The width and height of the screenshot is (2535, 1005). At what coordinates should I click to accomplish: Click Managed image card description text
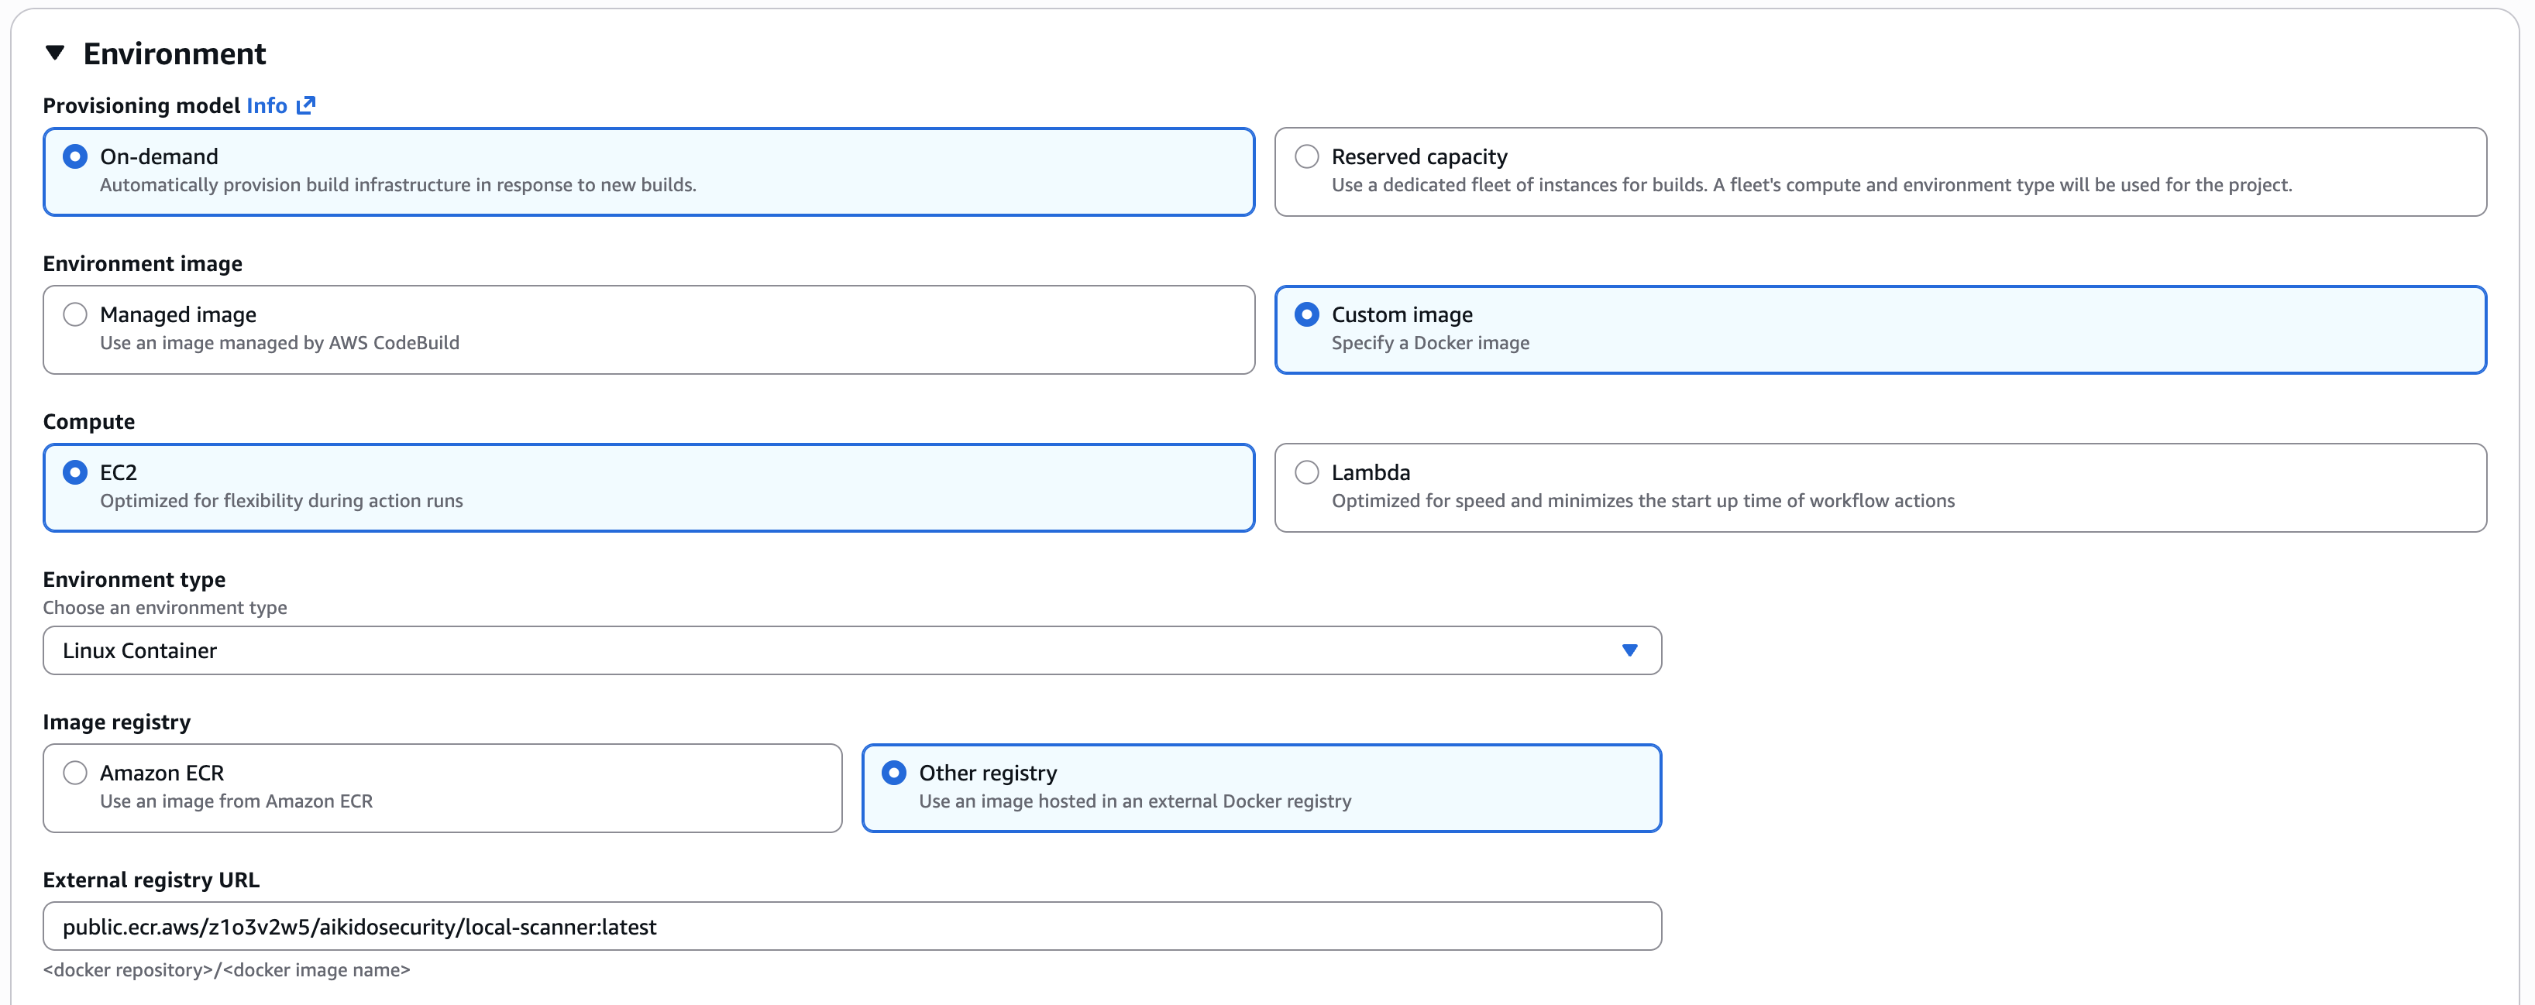coord(280,343)
